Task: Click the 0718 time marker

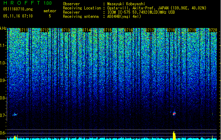Action: (171, 30)
